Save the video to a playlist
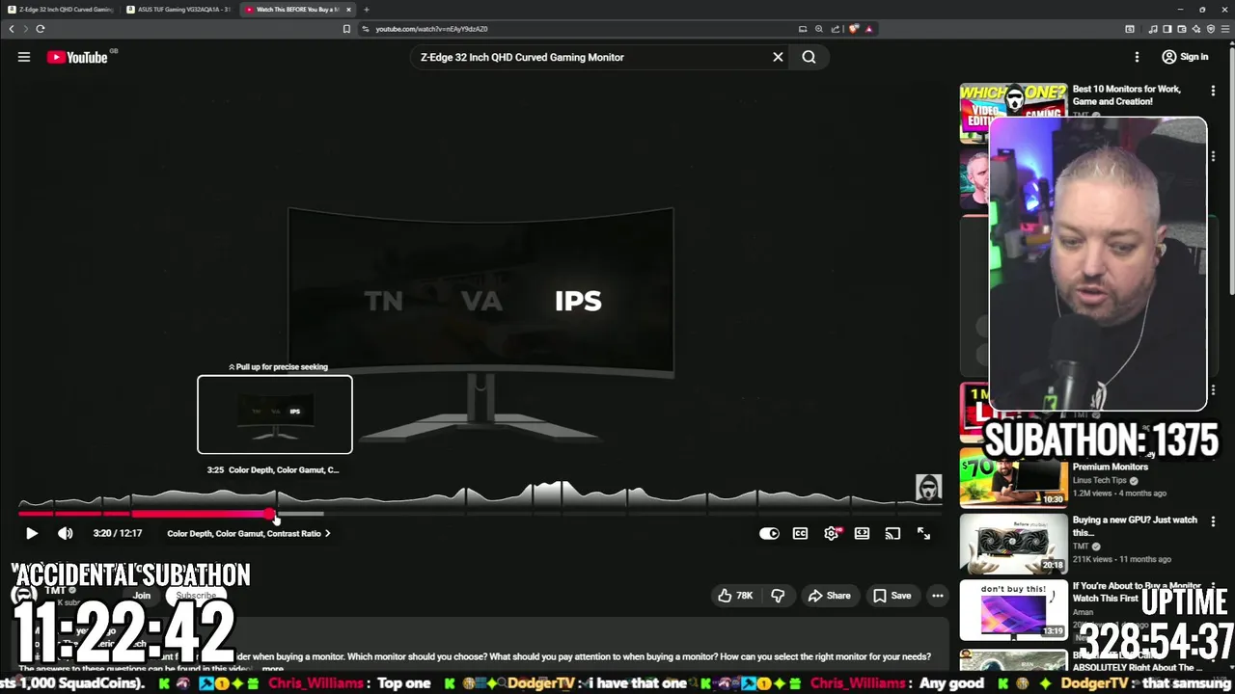 click(x=892, y=596)
